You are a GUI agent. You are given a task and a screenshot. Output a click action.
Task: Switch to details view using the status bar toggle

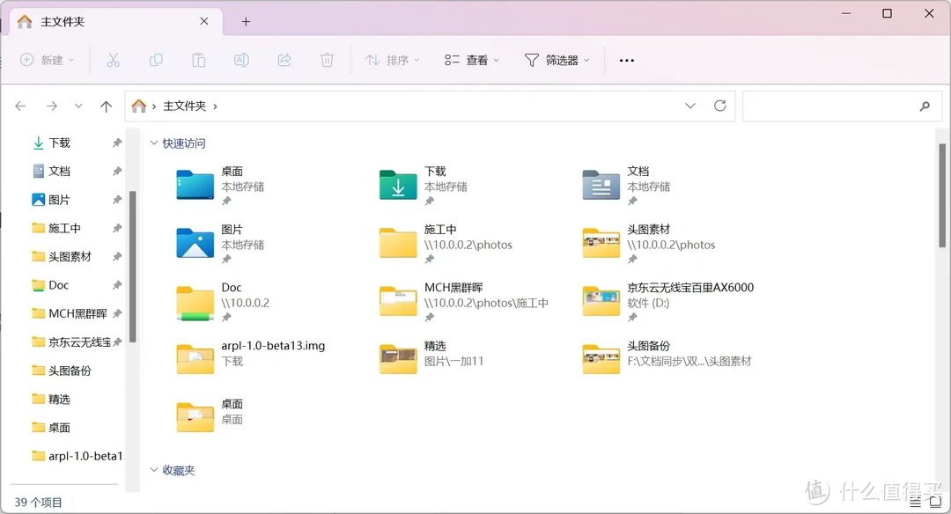914,500
